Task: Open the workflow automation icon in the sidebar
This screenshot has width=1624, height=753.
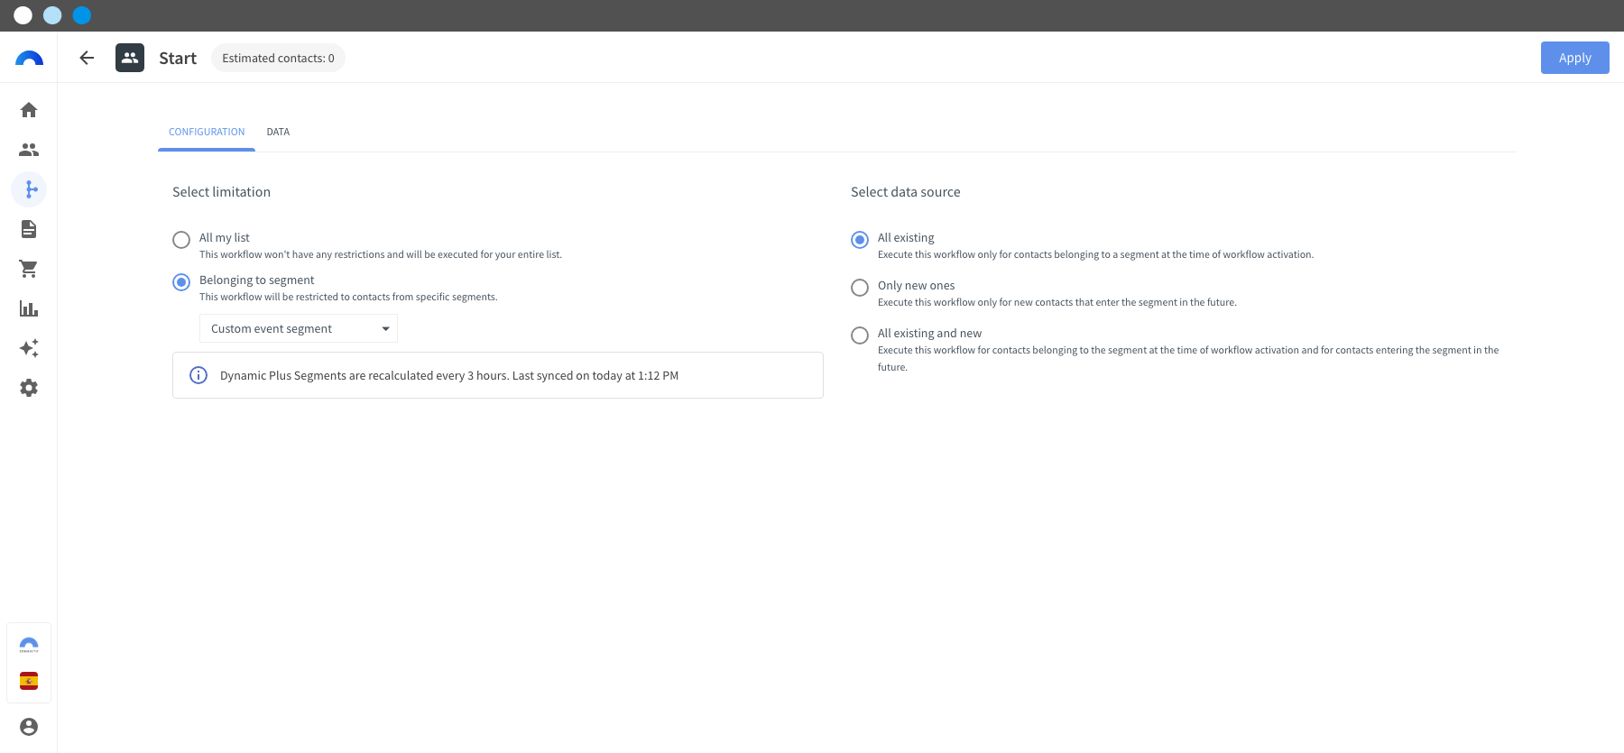Action: click(29, 189)
